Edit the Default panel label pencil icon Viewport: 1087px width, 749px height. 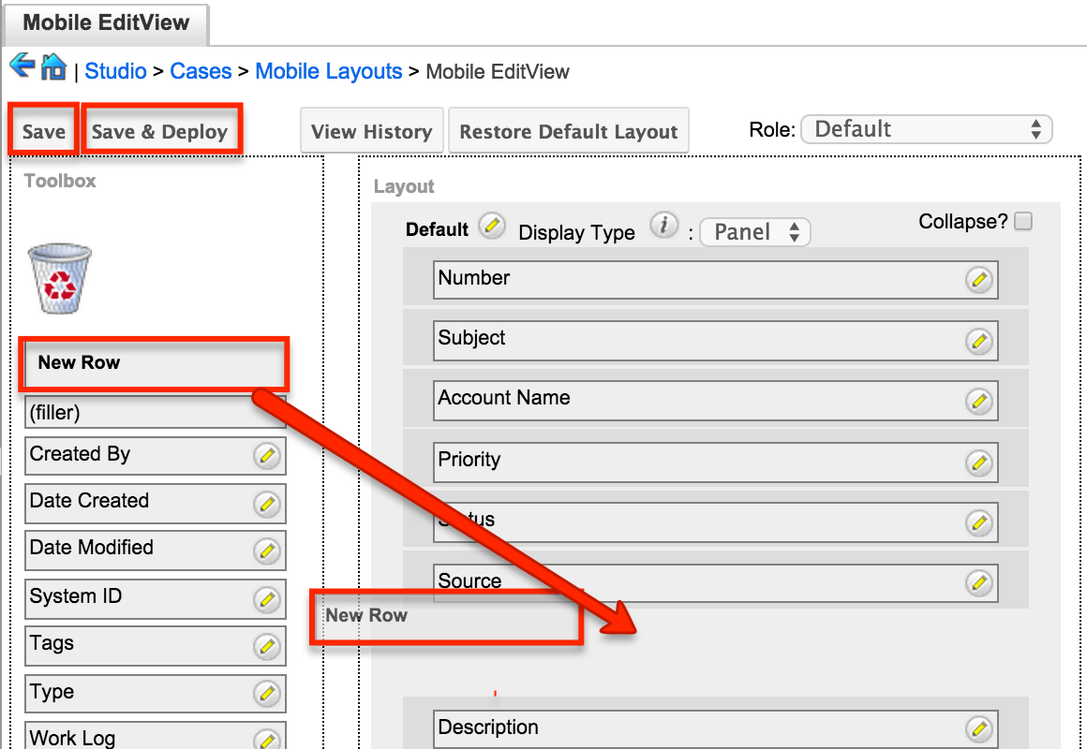point(491,225)
